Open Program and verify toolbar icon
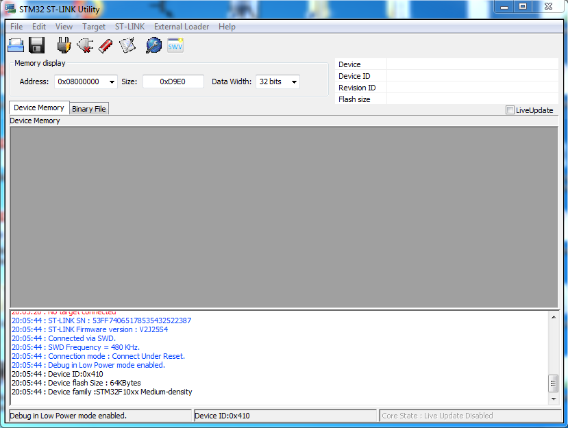568x428 pixels. tap(127, 46)
